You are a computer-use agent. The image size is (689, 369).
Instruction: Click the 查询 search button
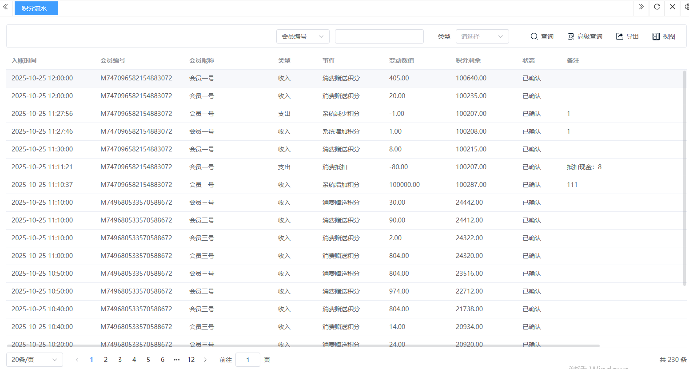(x=542, y=36)
